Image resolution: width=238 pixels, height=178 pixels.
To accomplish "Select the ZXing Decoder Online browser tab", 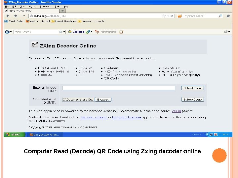I will click(31, 11).
